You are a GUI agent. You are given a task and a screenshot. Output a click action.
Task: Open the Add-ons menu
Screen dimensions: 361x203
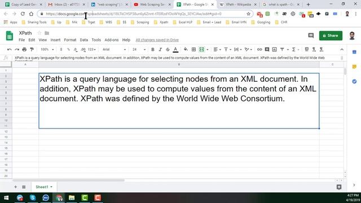point(112,40)
